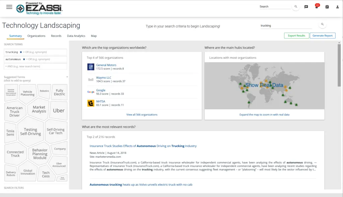This screenshot has height=197, width=343.
Task: Click the 'Locations with most organizations' heading
Action: [233, 58]
